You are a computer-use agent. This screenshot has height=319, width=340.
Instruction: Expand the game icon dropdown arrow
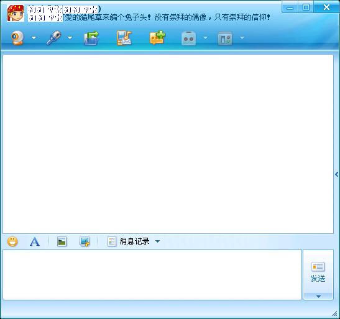click(205, 38)
